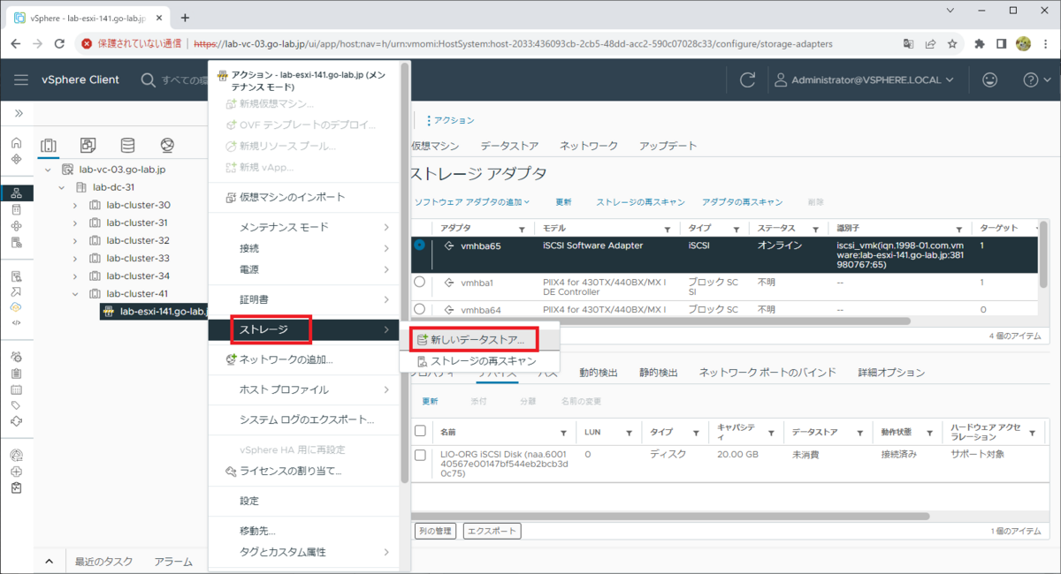This screenshot has width=1061, height=574.
Task: Click the Events calendar icon in sidebar
Action: coord(16,389)
